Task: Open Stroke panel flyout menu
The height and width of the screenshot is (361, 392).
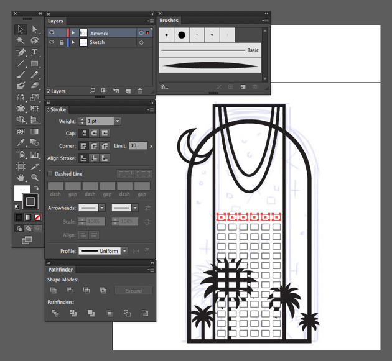Action: tap(151, 109)
